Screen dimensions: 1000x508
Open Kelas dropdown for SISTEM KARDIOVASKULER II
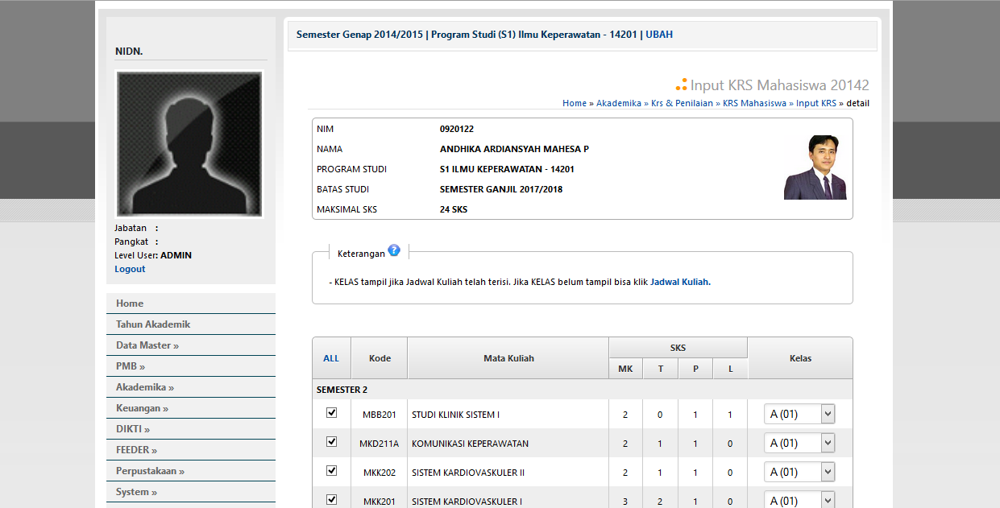799,472
